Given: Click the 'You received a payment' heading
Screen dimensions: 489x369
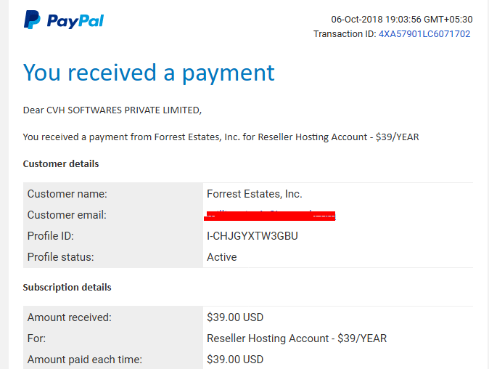Looking at the screenshot, I should point(149,73).
